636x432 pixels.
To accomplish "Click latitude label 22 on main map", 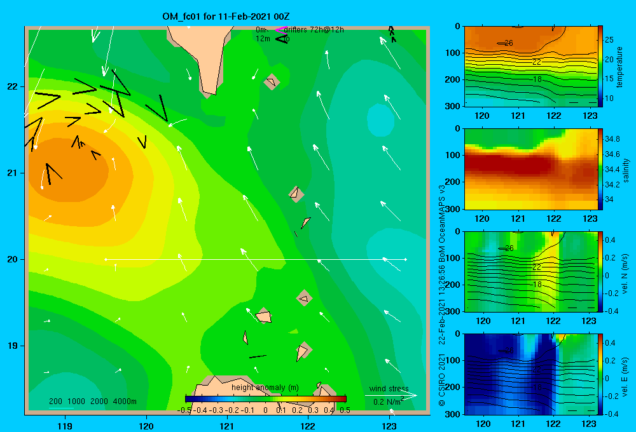I will click(x=12, y=87).
